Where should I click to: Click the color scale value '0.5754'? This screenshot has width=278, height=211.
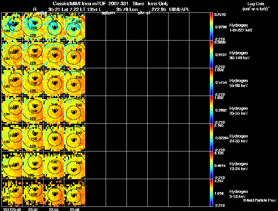point(221,82)
